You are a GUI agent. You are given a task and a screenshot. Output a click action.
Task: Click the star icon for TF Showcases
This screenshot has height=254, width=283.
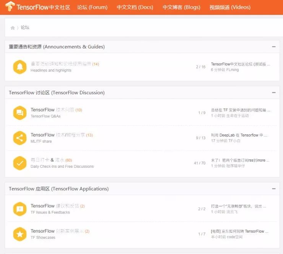click(20, 234)
